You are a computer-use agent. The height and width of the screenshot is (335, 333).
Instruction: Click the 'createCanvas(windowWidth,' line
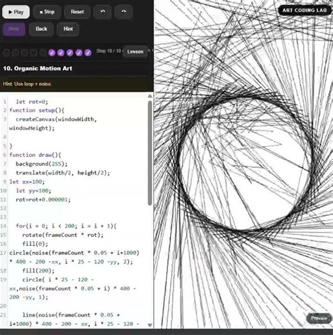[56, 119]
